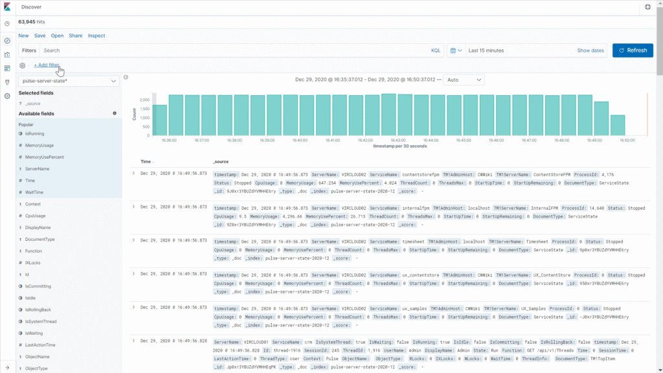This screenshot has width=663, height=373.
Task: Open the Inspect menu item
Action: (x=96, y=36)
